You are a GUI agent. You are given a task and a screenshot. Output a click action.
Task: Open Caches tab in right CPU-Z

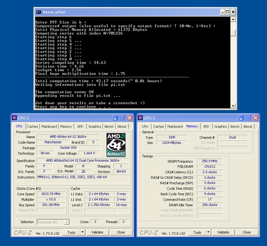pos(158,127)
